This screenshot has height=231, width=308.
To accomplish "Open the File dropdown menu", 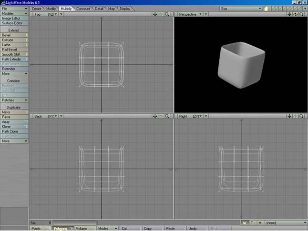I will click(14, 9).
